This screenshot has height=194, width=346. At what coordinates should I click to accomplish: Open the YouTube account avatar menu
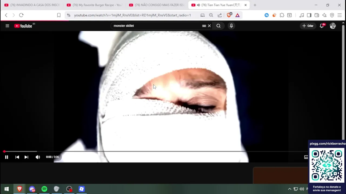[x=333, y=26]
